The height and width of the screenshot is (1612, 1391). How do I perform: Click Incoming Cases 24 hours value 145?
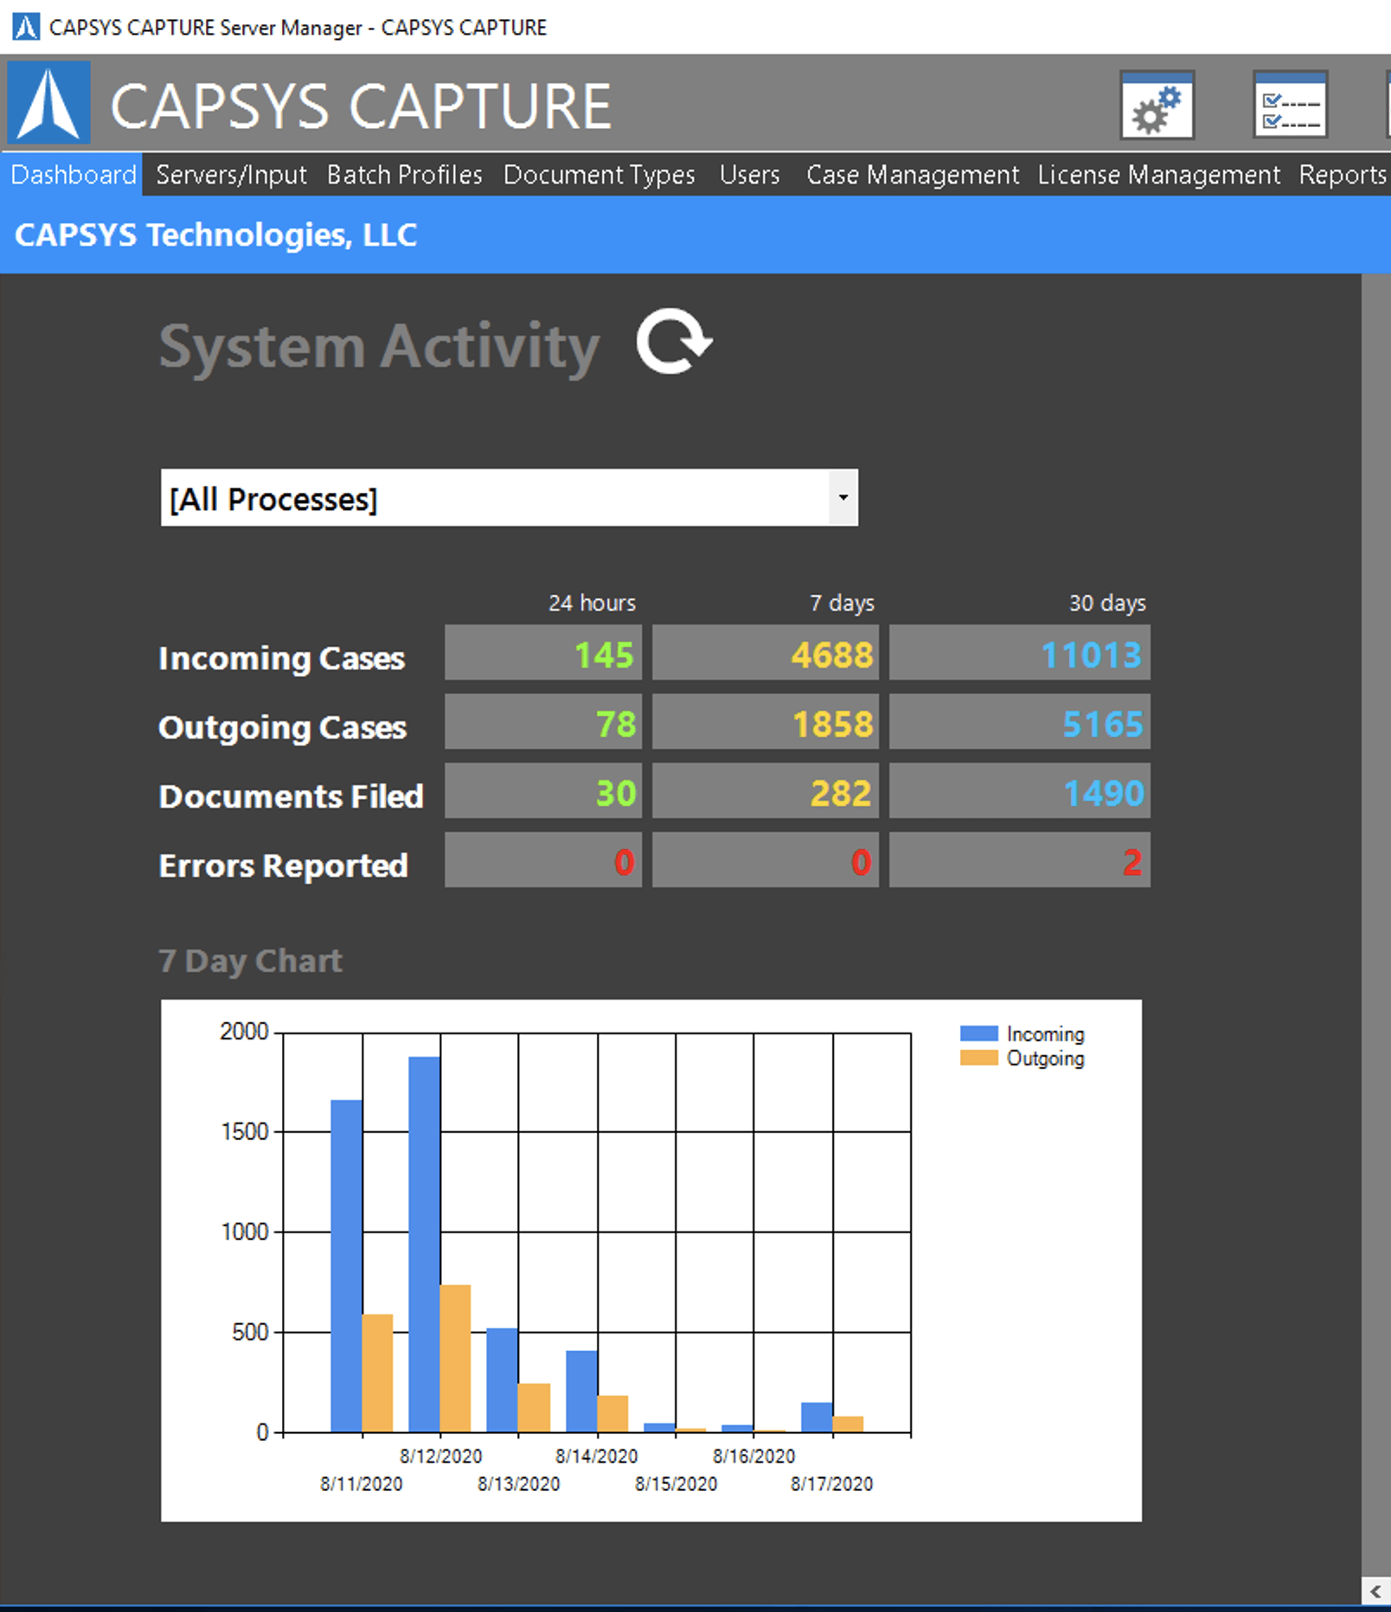543,653
